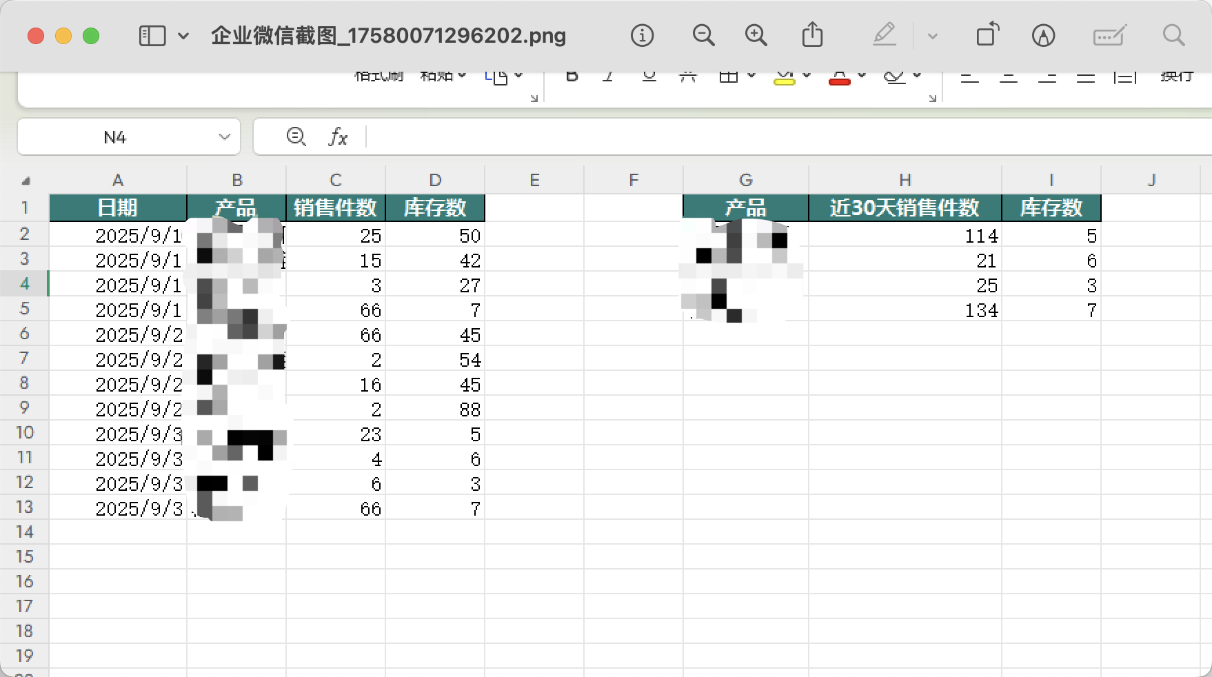Click the magnifier icon beside fx
This screenshot has height=677, width=1212.
click(x=296, y=137)
